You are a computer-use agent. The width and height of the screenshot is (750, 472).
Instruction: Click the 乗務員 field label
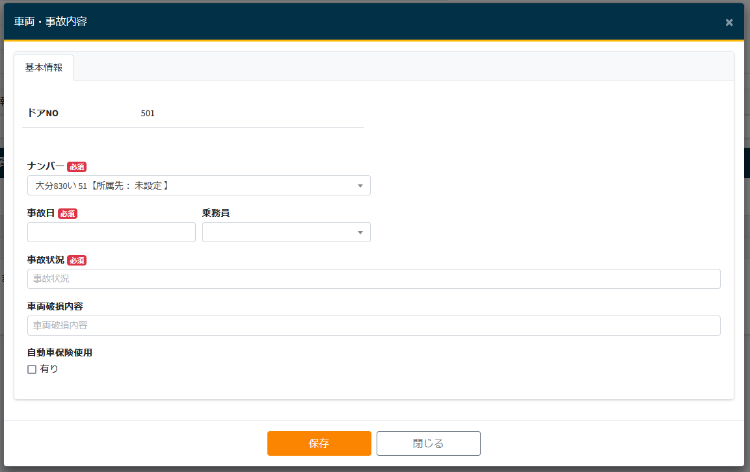[x=216, y=213]
